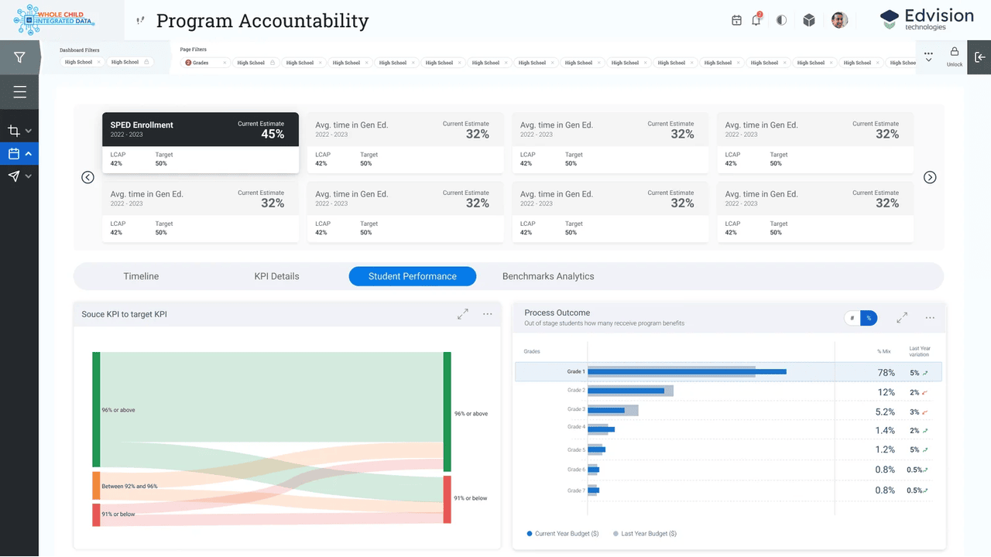Click the trend arrow in Grade 1 row

(x=925, y=373)
